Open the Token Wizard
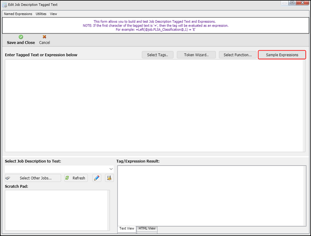This screenshot has height=236, width=311. (196, 55)
